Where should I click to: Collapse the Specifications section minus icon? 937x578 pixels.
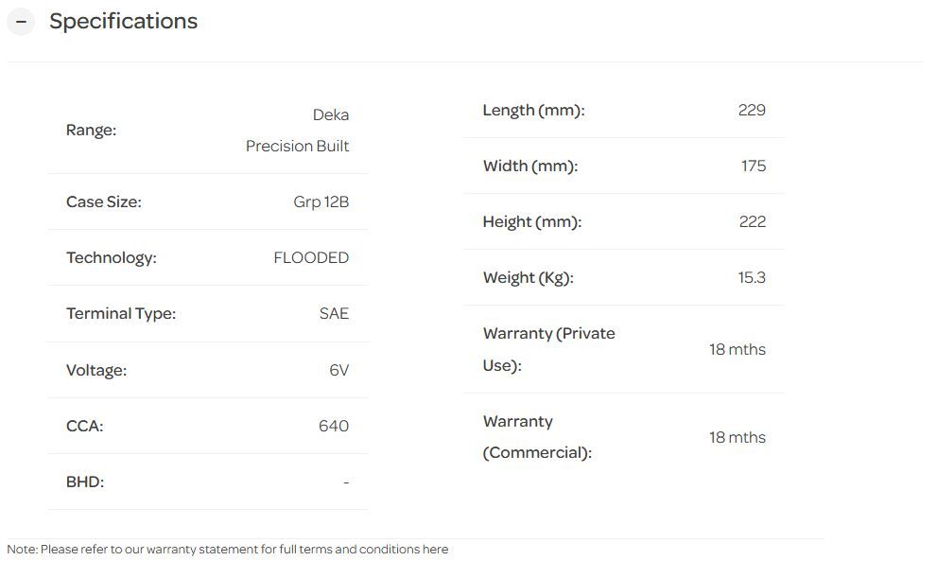click(x=21, y=22)
